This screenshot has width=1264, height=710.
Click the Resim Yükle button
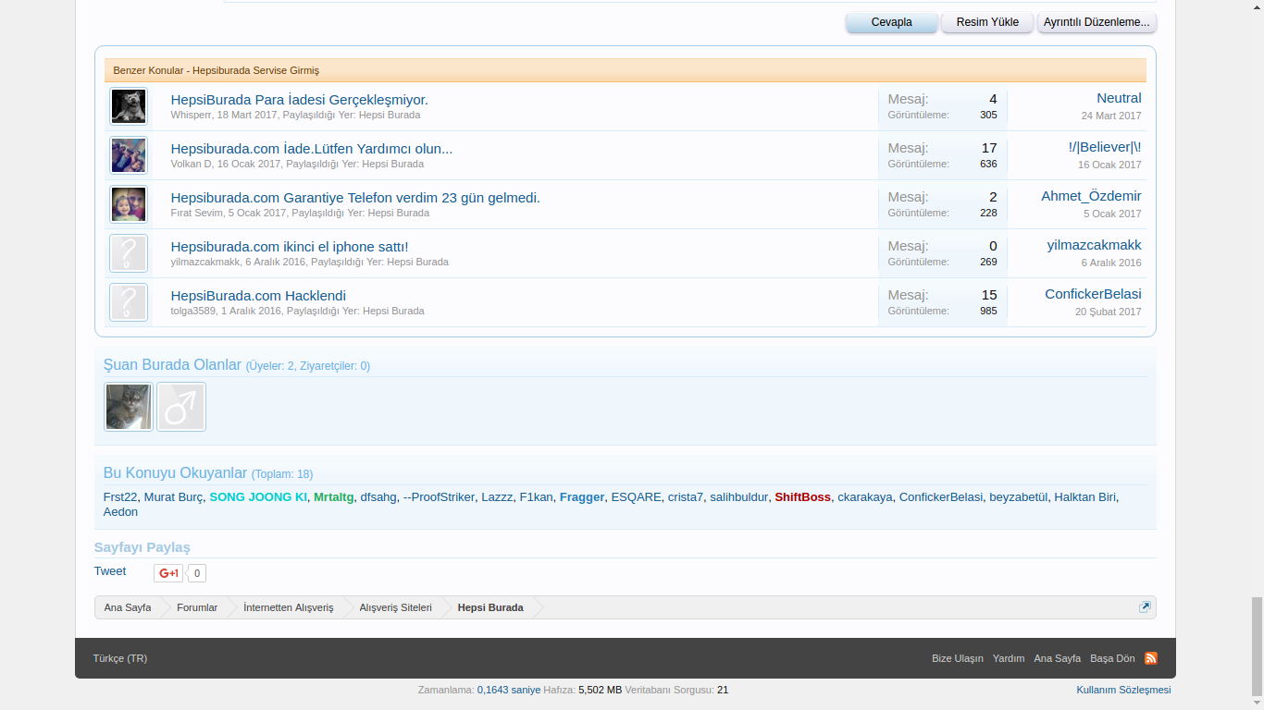click(987, 22)
